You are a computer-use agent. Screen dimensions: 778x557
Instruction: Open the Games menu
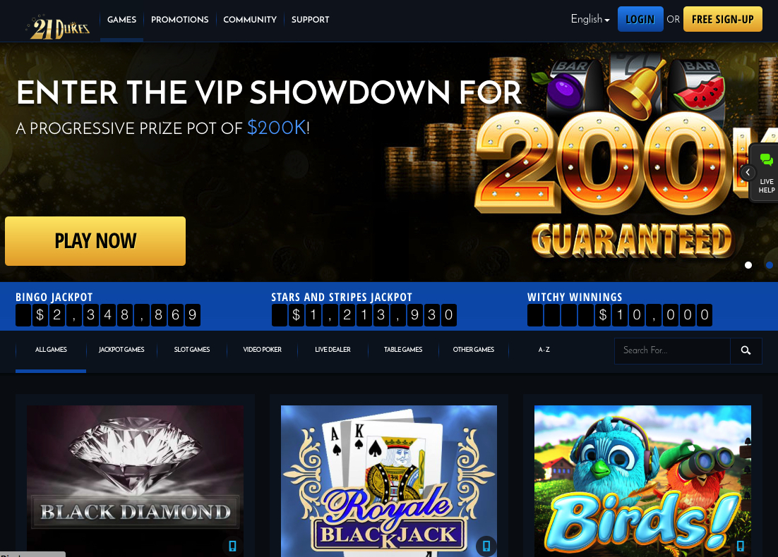(x=121, y=20)
